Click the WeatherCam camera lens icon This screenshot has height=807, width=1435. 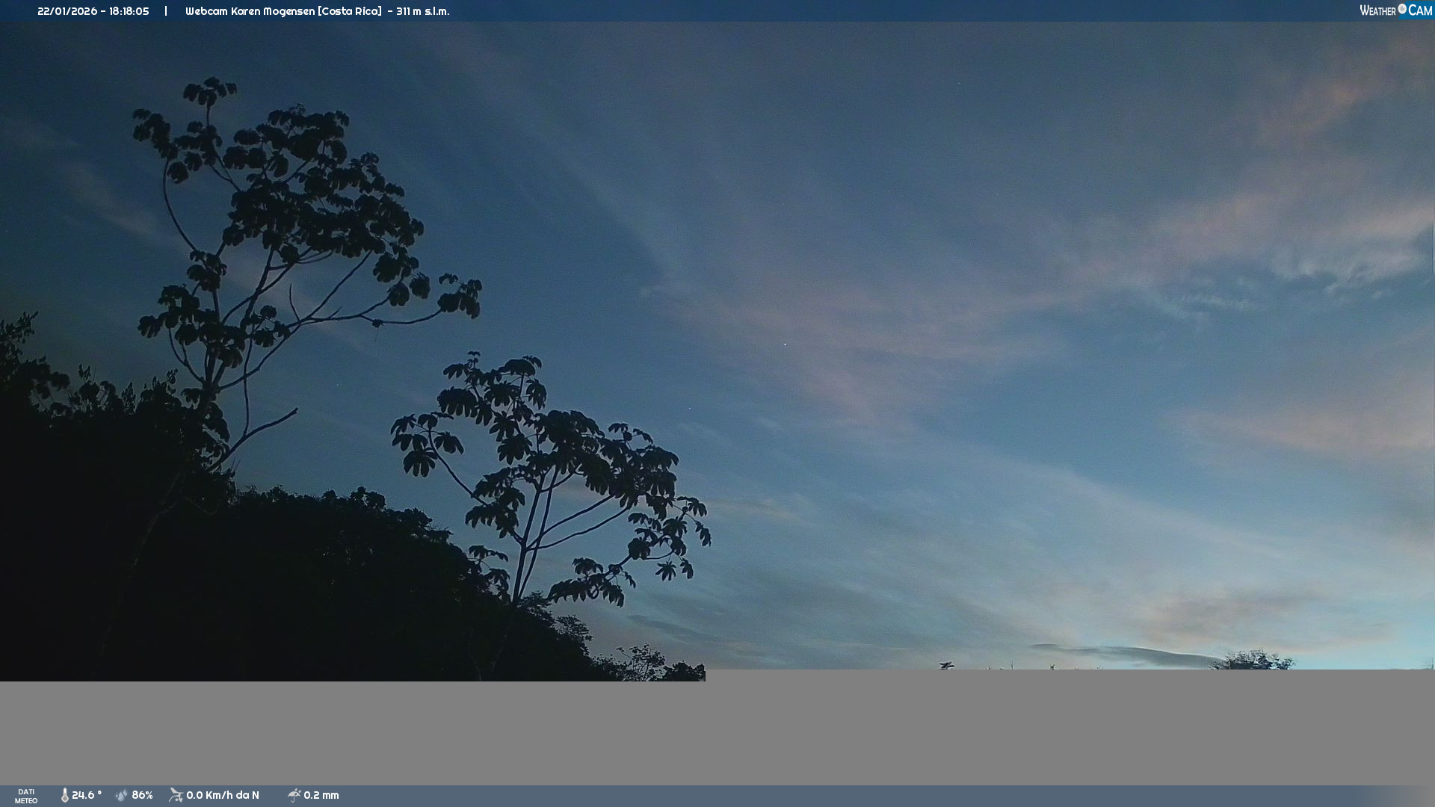(x=1402, y=9)
